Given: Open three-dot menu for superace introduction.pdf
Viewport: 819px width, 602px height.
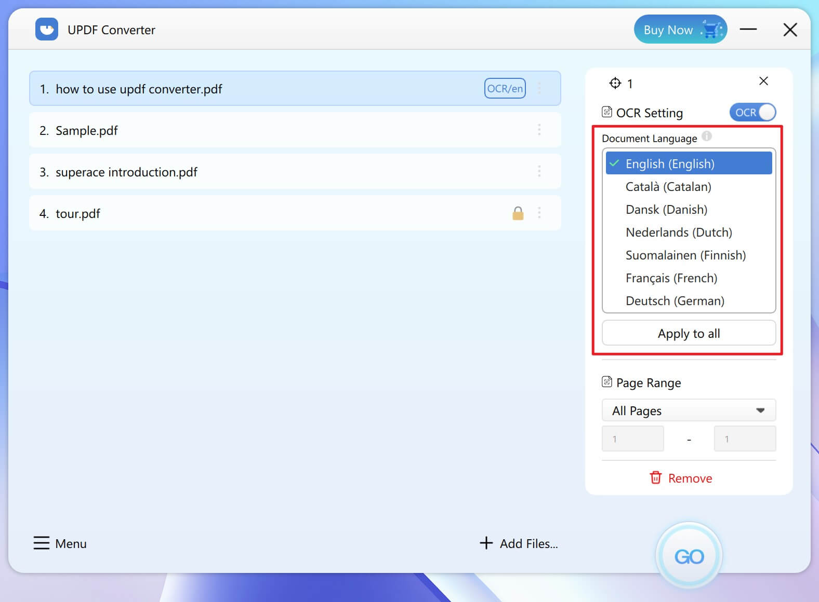Looking at the screenshot, I should pyautogui.click(x=539, y=171).
